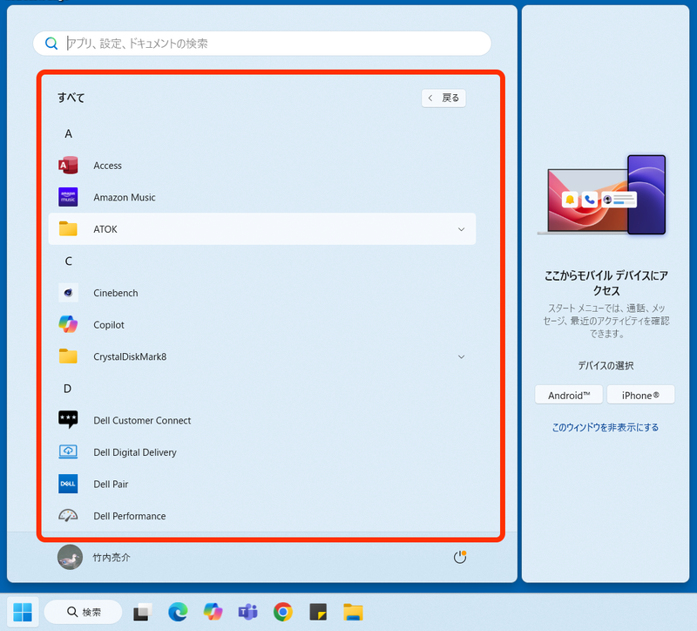Screen dimensions: 697x631
Task: Click the Start menu search field
Action: 262,43
